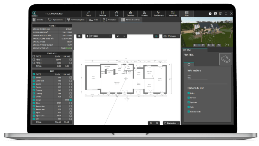This screenshot has width=259, height=146.
Task: Click the Visuel HD button
Action: click(173, 14)
